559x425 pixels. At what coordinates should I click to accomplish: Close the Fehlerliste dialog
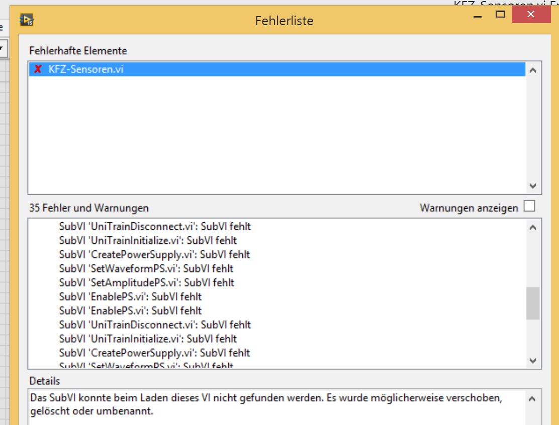pyautogui.click(x=530, y=15)
